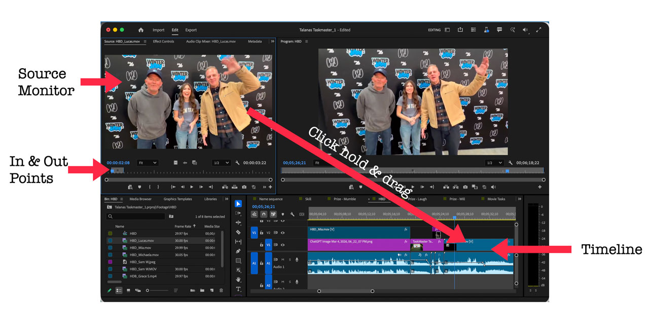Choose the Hand tool
This screenshot has width=649, height=315.
click(238, 279)
